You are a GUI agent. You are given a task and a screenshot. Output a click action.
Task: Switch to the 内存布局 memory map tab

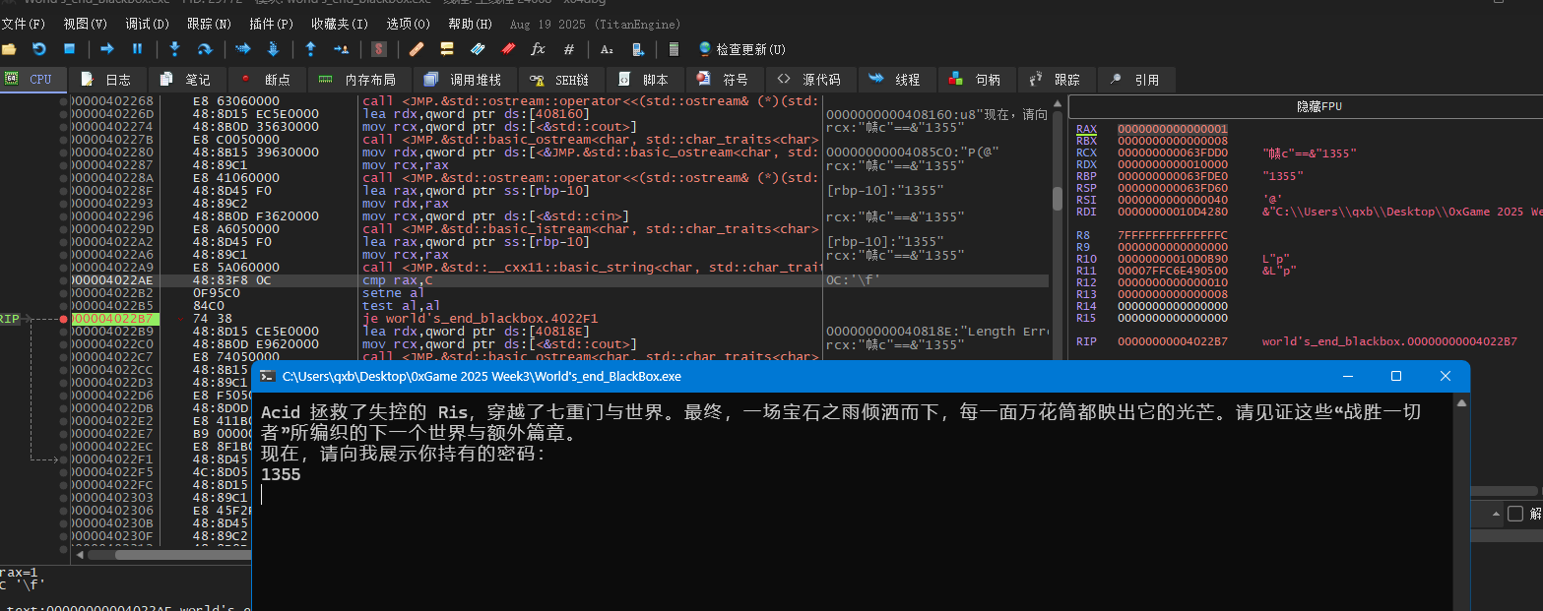tap(358, 80)
